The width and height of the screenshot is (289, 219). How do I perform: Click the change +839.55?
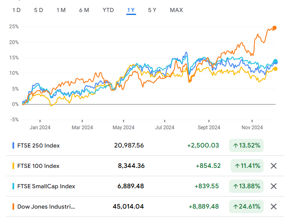pos(207,186)
